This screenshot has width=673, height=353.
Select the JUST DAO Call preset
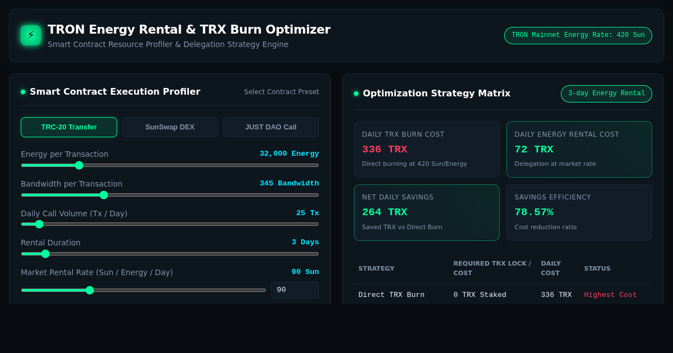(271, 127)
